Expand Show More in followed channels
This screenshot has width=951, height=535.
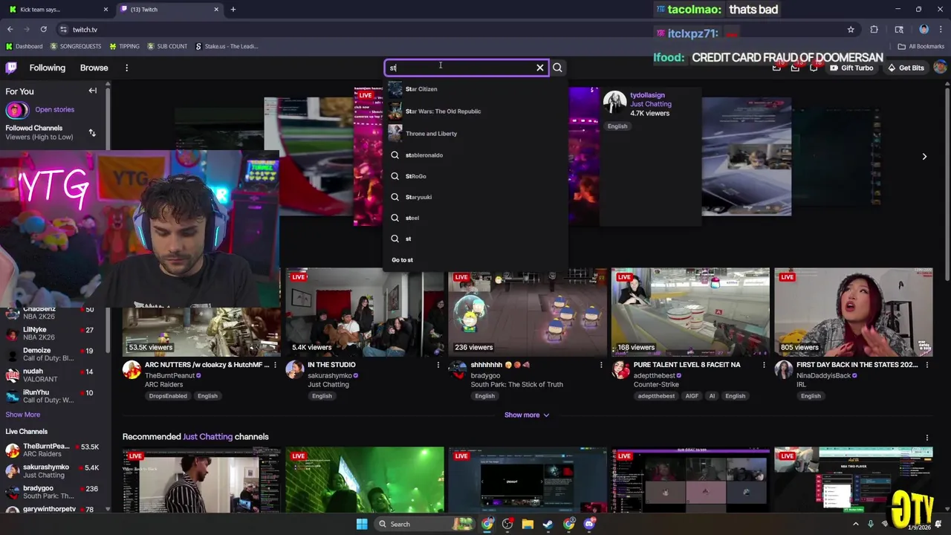click(23, 415)
